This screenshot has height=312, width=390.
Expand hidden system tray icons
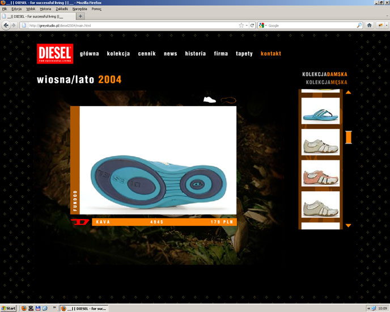[368, 308]
